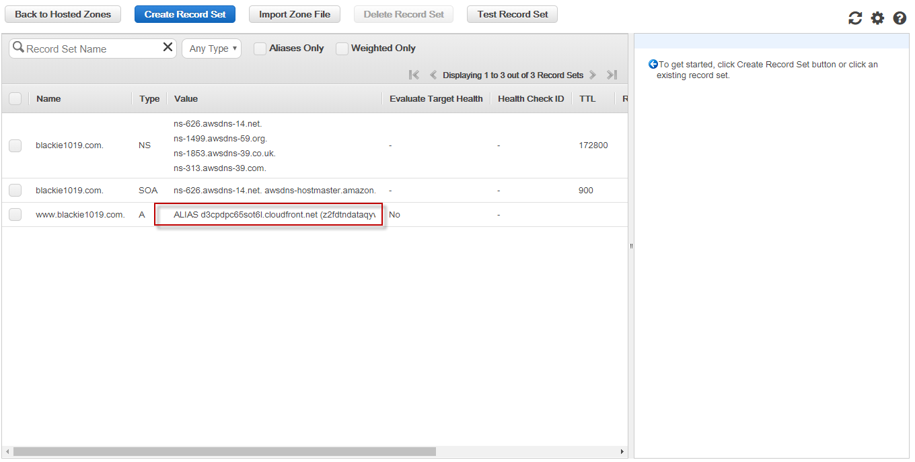Open the help question mark icon
Image resolution: width=915 pixels, height=462 pixels.
[900, 18]
